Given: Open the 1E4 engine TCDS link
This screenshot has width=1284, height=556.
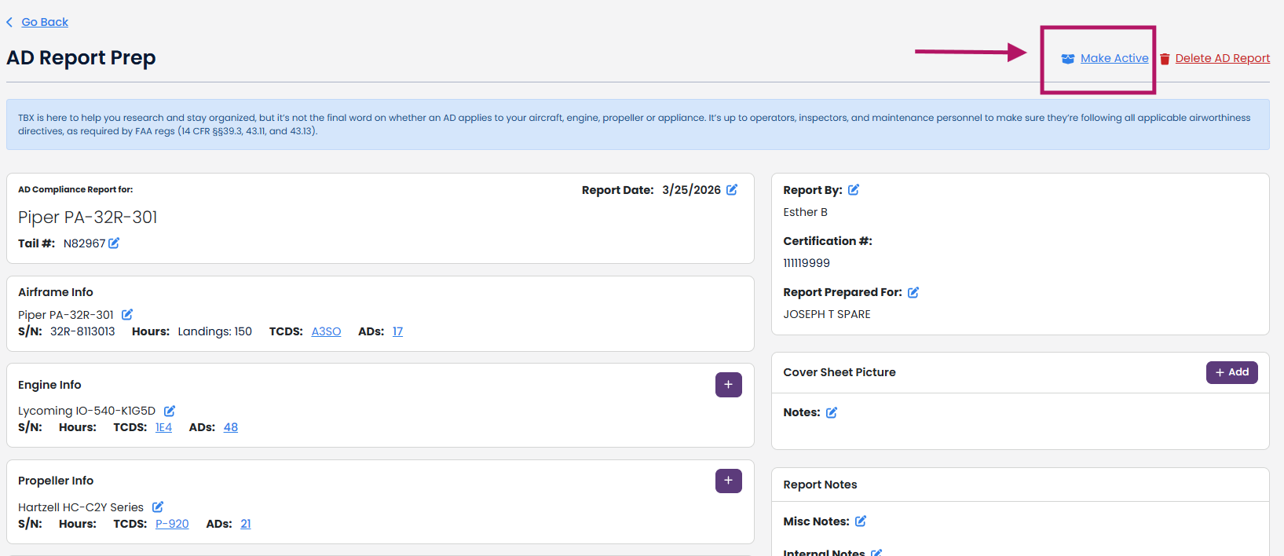Looking at the screenshot, I should coord(163,427).
